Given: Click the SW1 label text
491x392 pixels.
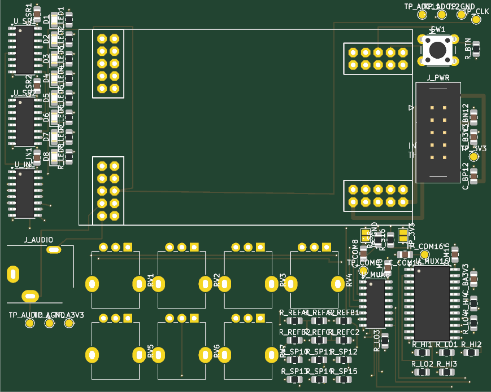Looking at the screenshot, I should pos(438,29).
